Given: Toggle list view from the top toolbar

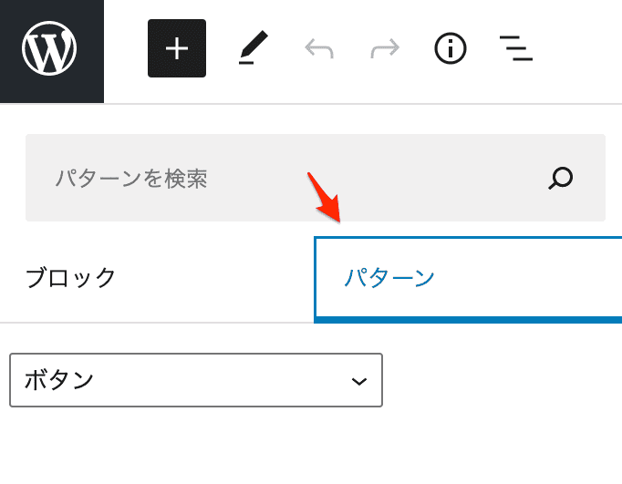Looking at the screenshot, I should point(516,48).
